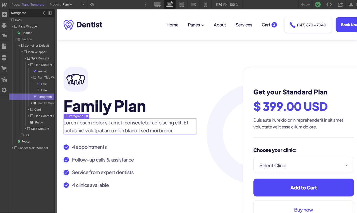Select the Add to Cart button on canvas
The height and width of the screenshot is (213, 357).
(x=303, y=188)
